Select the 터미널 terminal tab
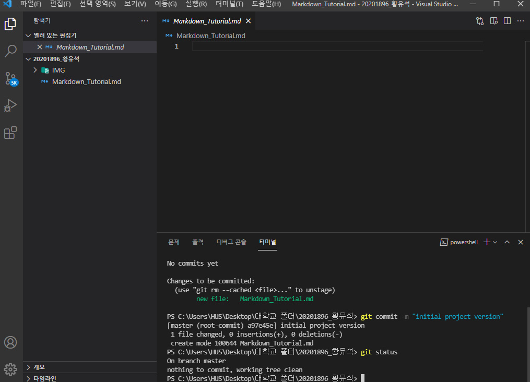Viewport: 530px width, 382px height. tap(267, 242)
